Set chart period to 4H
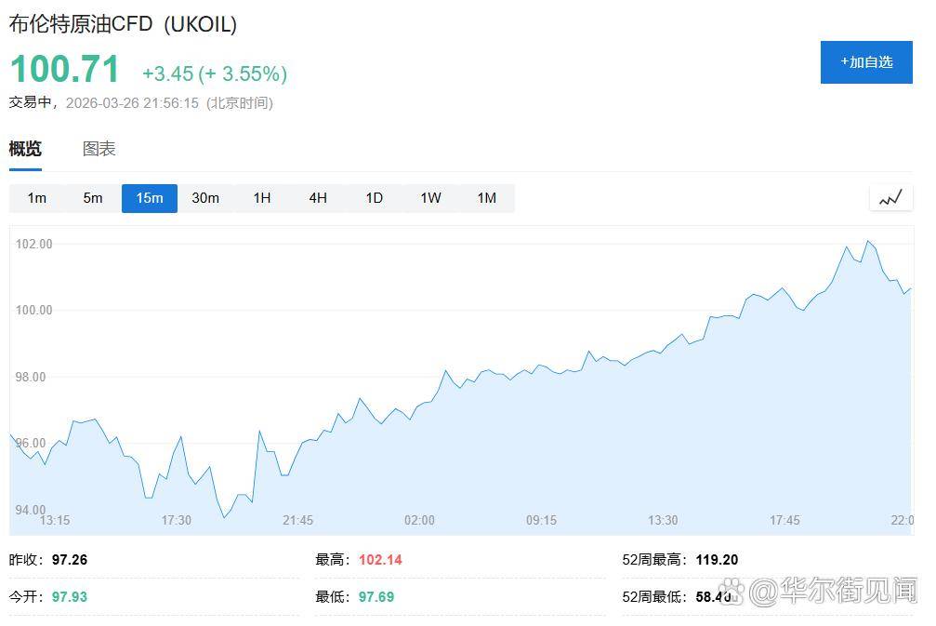 coord(318,198)
